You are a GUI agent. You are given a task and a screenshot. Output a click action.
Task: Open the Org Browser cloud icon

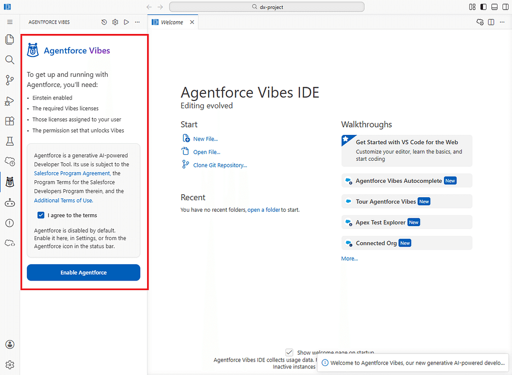pyautogui.click(x=10, y=161)
